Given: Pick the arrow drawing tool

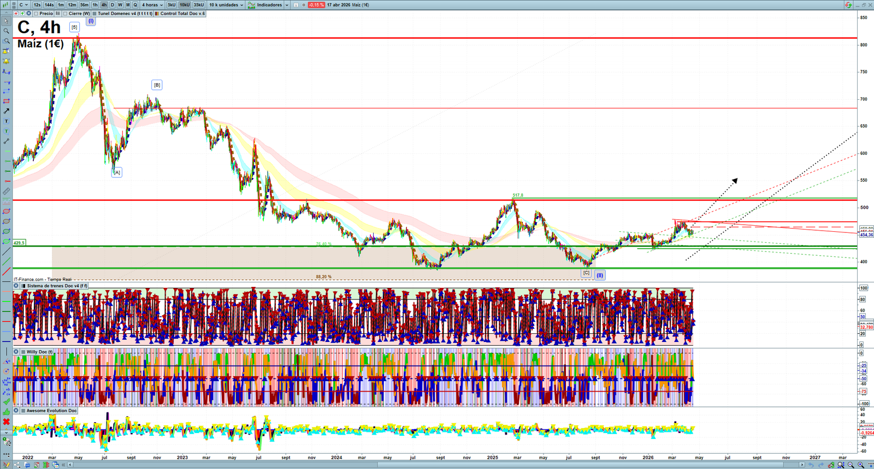Looking at the screenshot, I should pos(6,111).
